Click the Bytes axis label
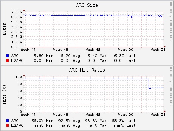This screenshot has height=131, width=174. pyautogui.click(x=4, y=29)
